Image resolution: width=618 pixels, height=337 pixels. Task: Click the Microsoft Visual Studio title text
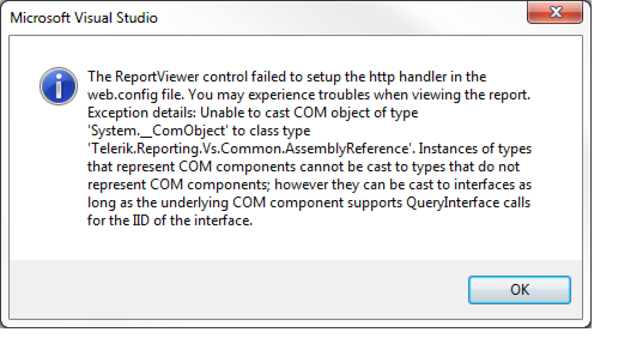84,18
